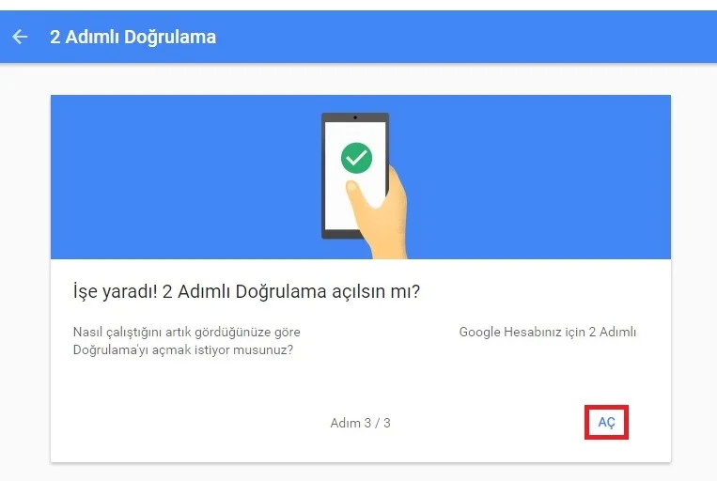The height and width of the screenshot is (481, 717).
Task: Click heading "İşe yaradı! 2 Adımlı Doğrulama açılsın mı?"
Action: tap(246, 291)
